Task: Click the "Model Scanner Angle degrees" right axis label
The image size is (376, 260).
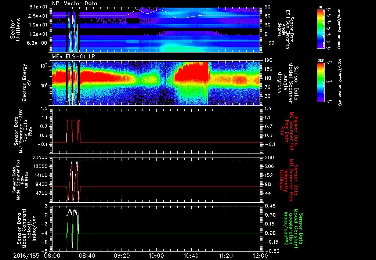Action: point(288,83)
